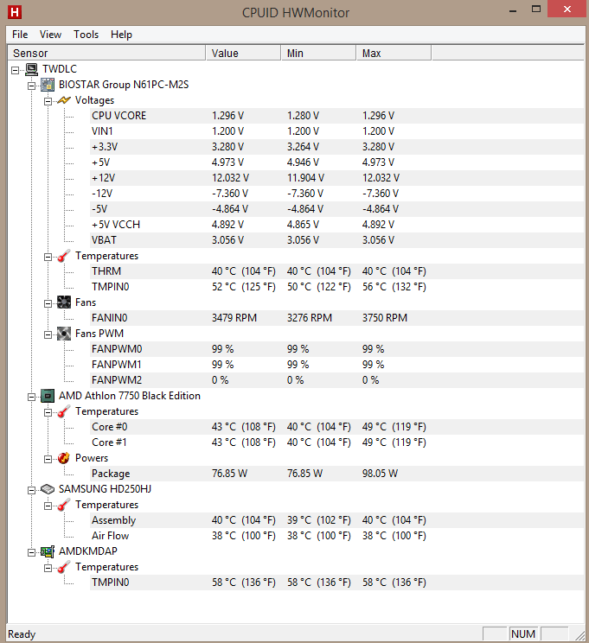This screenshot has width=589, height=643.
Task: Click the AMD Athlon CPU chip icon
Action: (x=48, y=396)
